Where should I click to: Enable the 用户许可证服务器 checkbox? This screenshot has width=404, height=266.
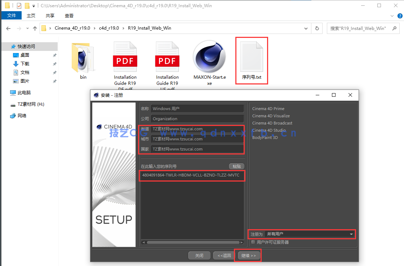point(253,242)
